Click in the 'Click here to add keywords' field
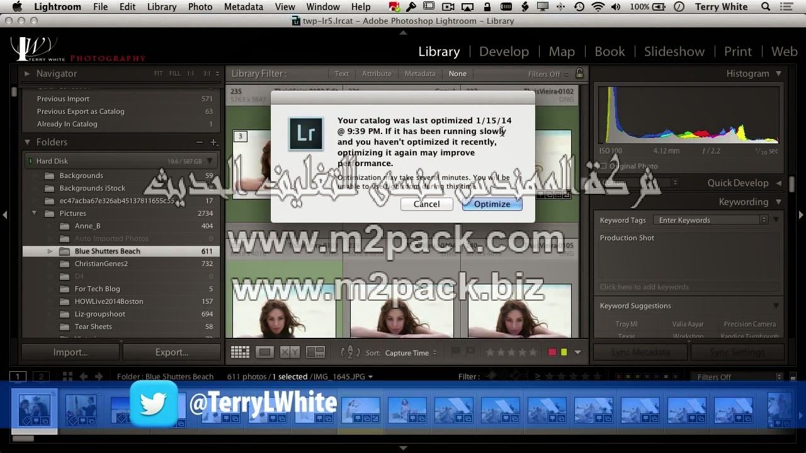 (690, 287)
